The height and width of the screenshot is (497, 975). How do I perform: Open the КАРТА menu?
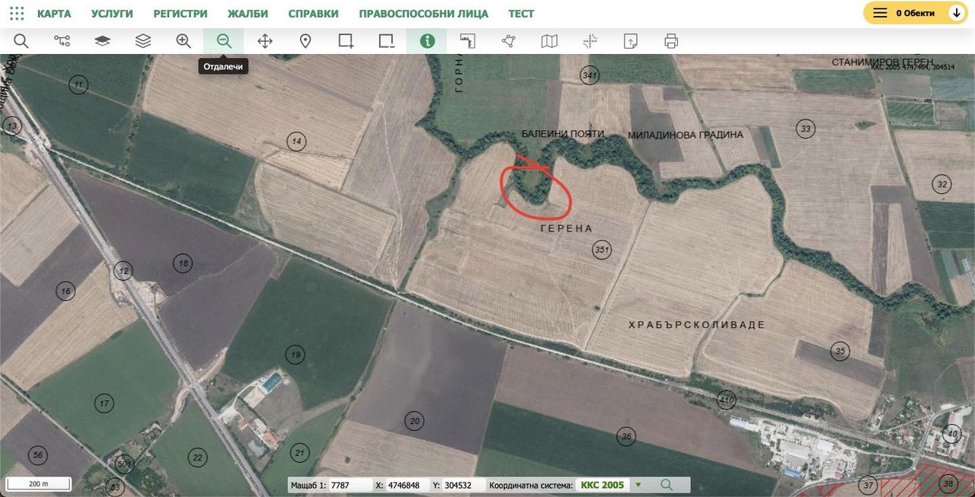[x=54, y=14]
